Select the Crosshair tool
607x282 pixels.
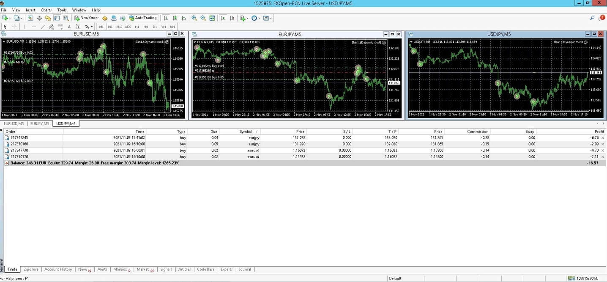click(14, 27)
